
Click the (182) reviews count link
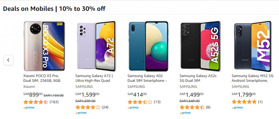[54, 102]
